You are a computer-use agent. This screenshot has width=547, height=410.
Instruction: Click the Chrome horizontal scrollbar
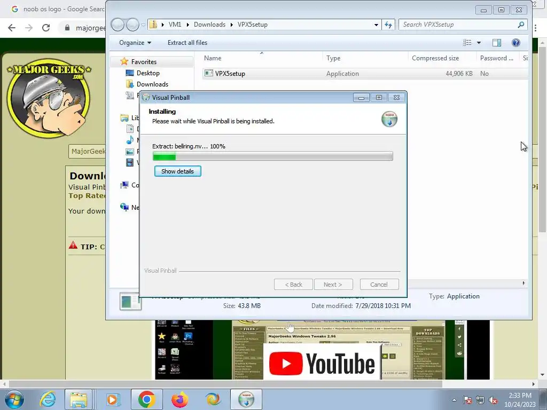pos(225,384)
